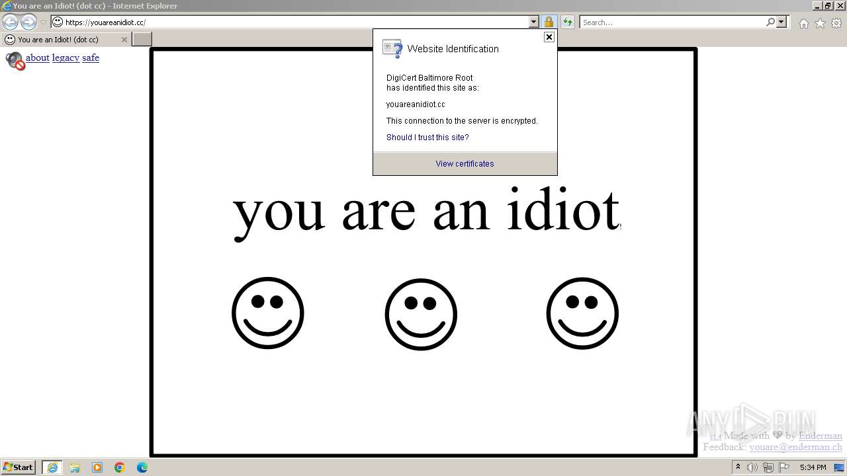The width and height of the screenshot is (847, 476).
Task: Open the search provider dropdown arrow
Action: [781, 22]
